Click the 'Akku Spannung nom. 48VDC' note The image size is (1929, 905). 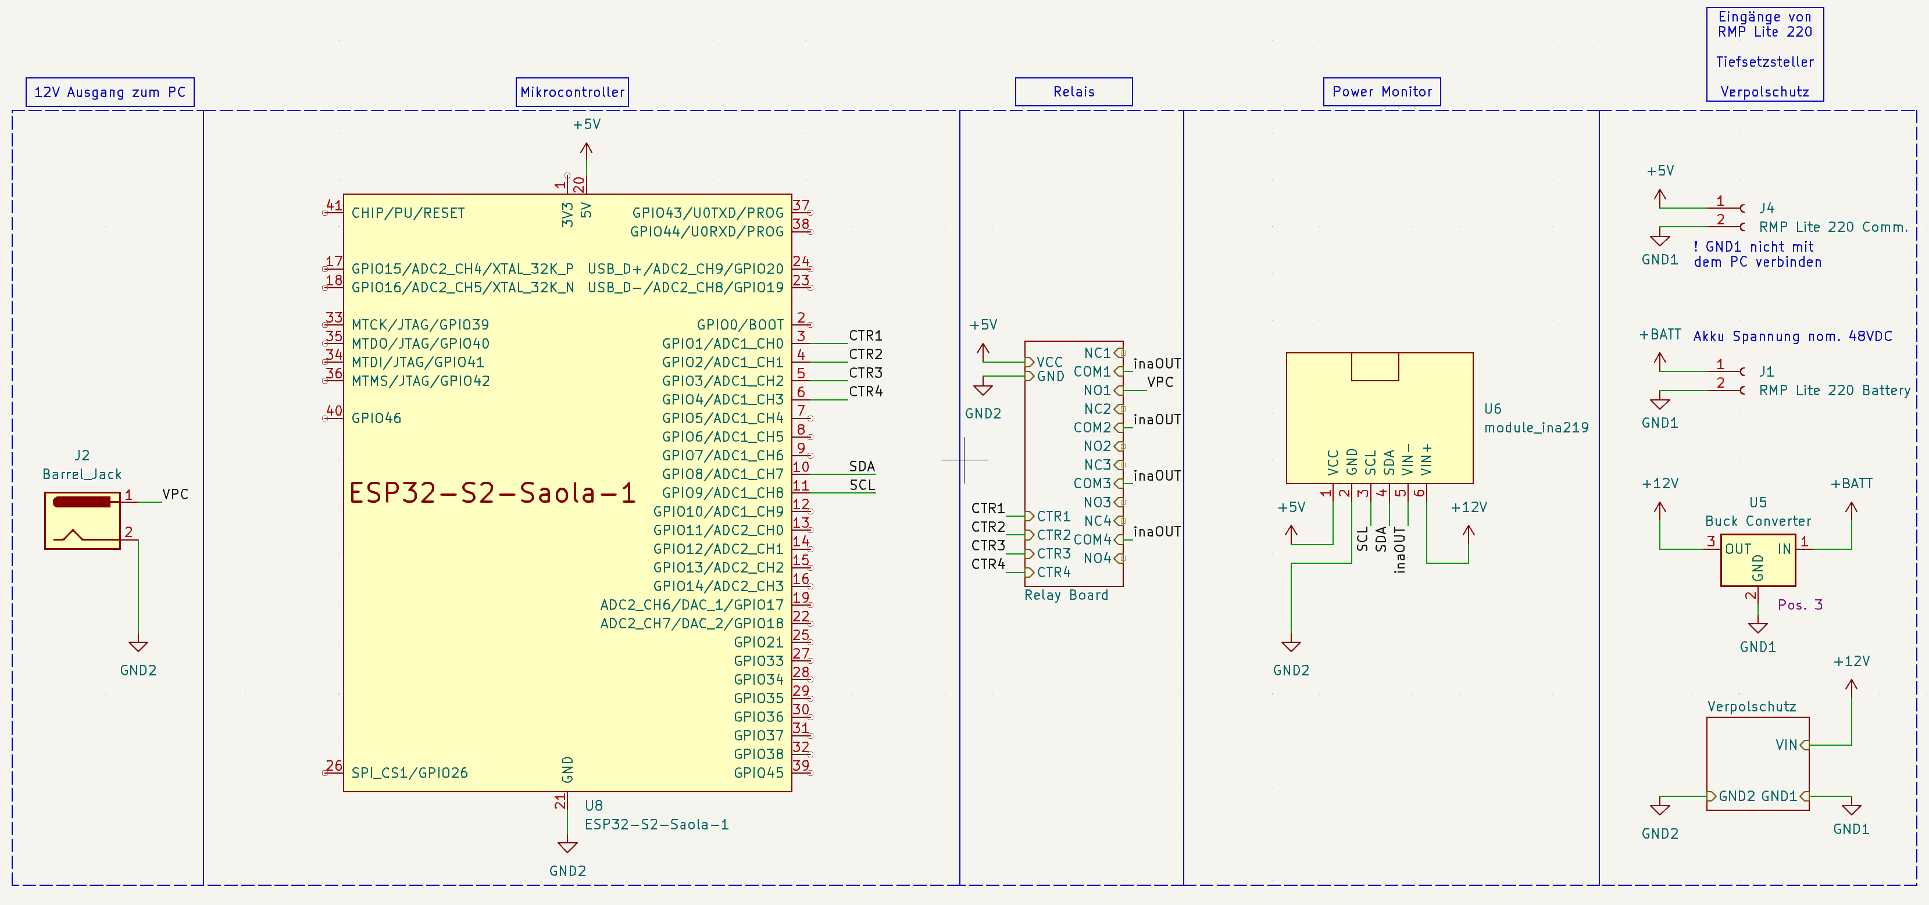pyautogui.click(x=1793, y=336)
